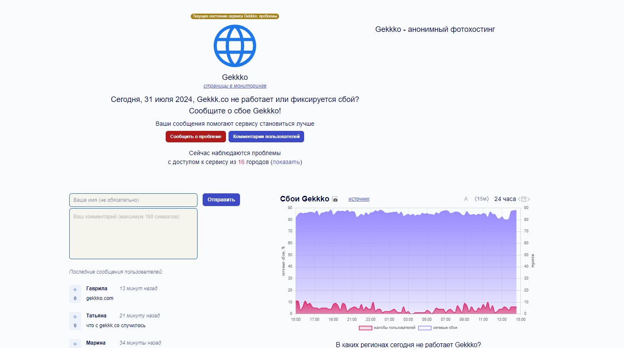Click the user icon above the chart
624x348 pixels.
pyautogui.click(x=466, y=199)
